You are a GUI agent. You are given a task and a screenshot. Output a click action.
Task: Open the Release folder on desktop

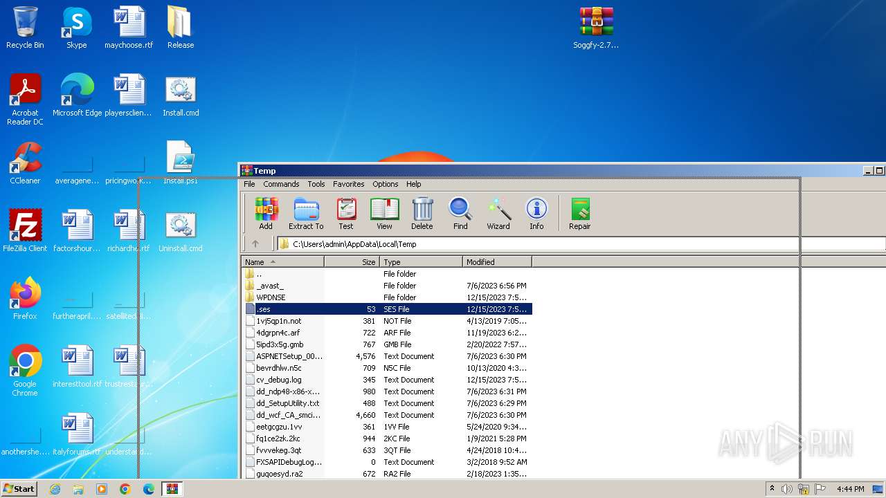(x=180, y=28)
